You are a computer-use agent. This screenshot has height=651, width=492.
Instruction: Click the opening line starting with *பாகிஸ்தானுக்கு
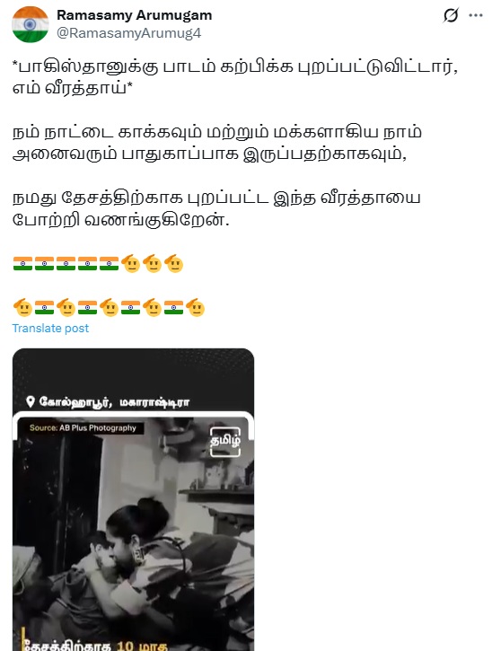coord(235,77)
